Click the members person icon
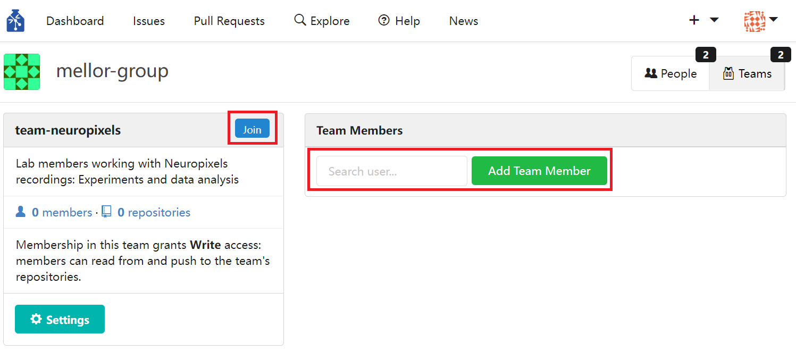 tap(21, 212)
